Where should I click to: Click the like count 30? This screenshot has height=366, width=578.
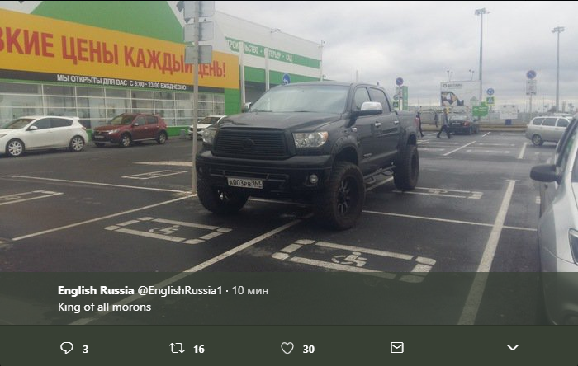pyautogui.click(x=309, y=349)
